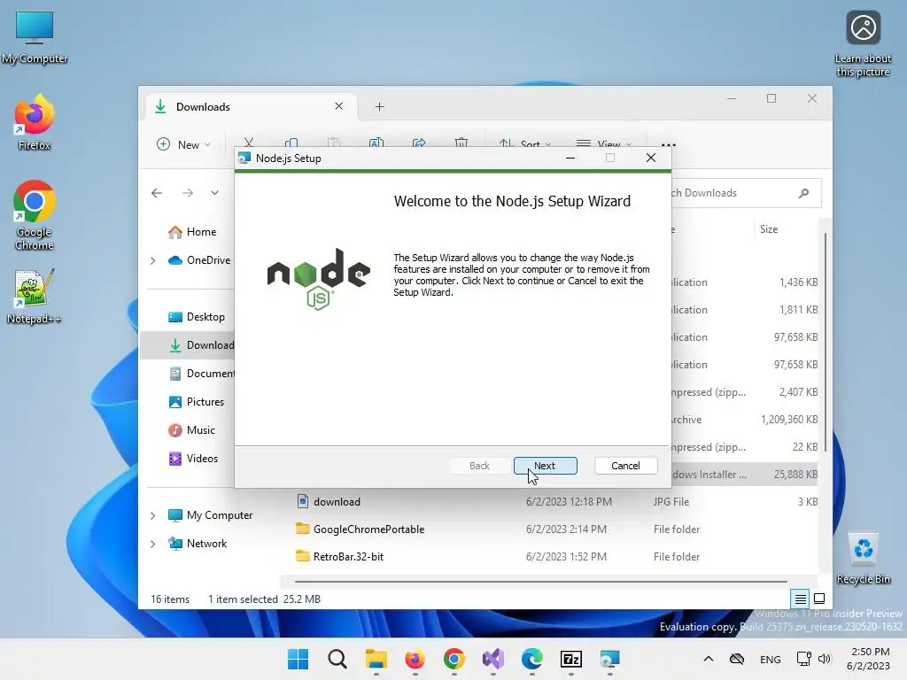Open Desktop in navigation pane

coord(196,317)
